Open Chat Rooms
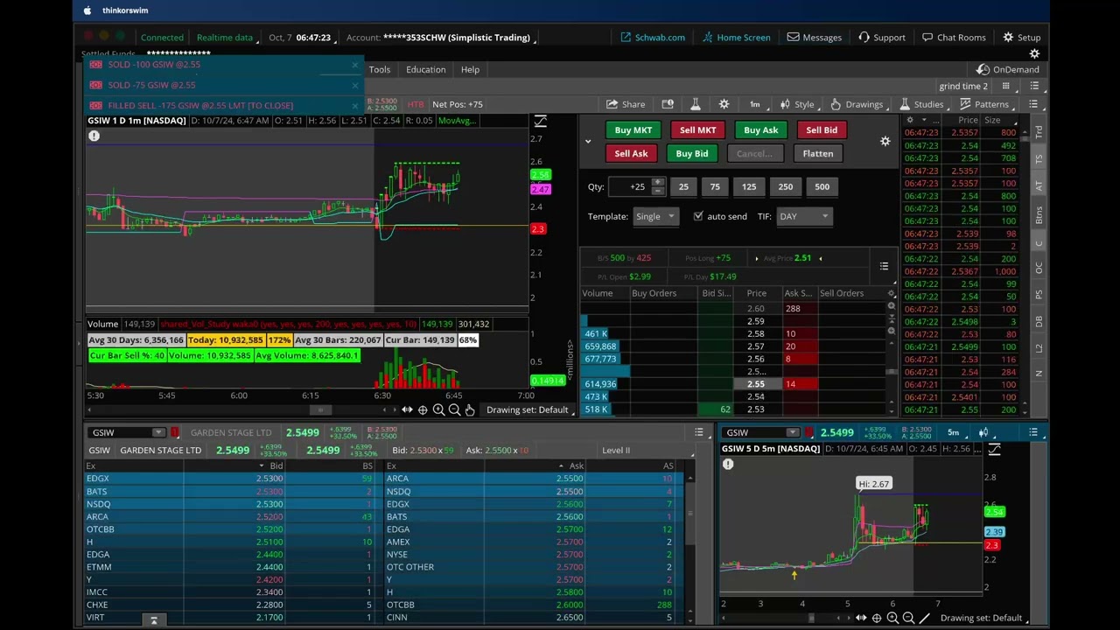The image size is (1120, 630). [954, 38]
